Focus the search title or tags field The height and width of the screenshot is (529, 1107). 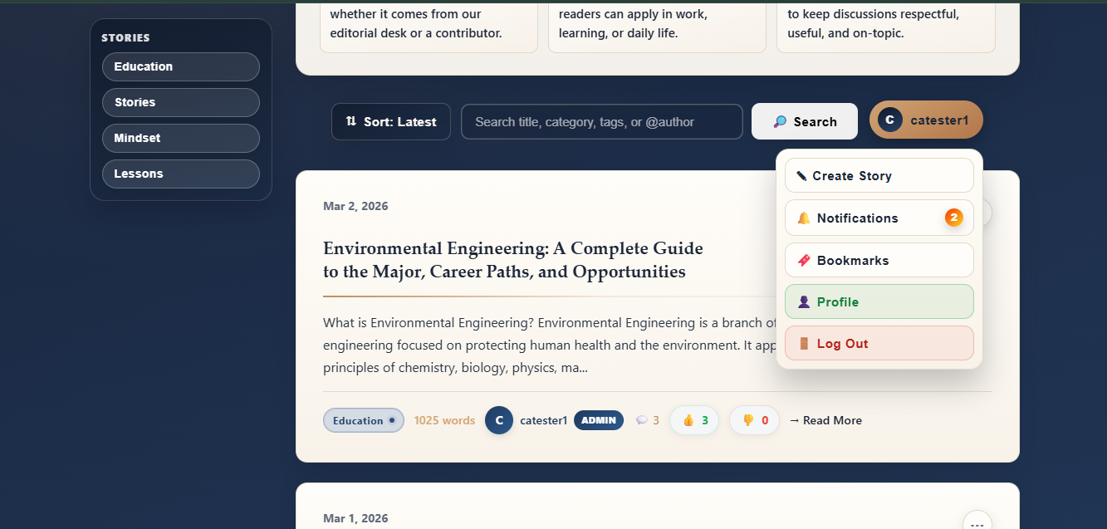601,122
